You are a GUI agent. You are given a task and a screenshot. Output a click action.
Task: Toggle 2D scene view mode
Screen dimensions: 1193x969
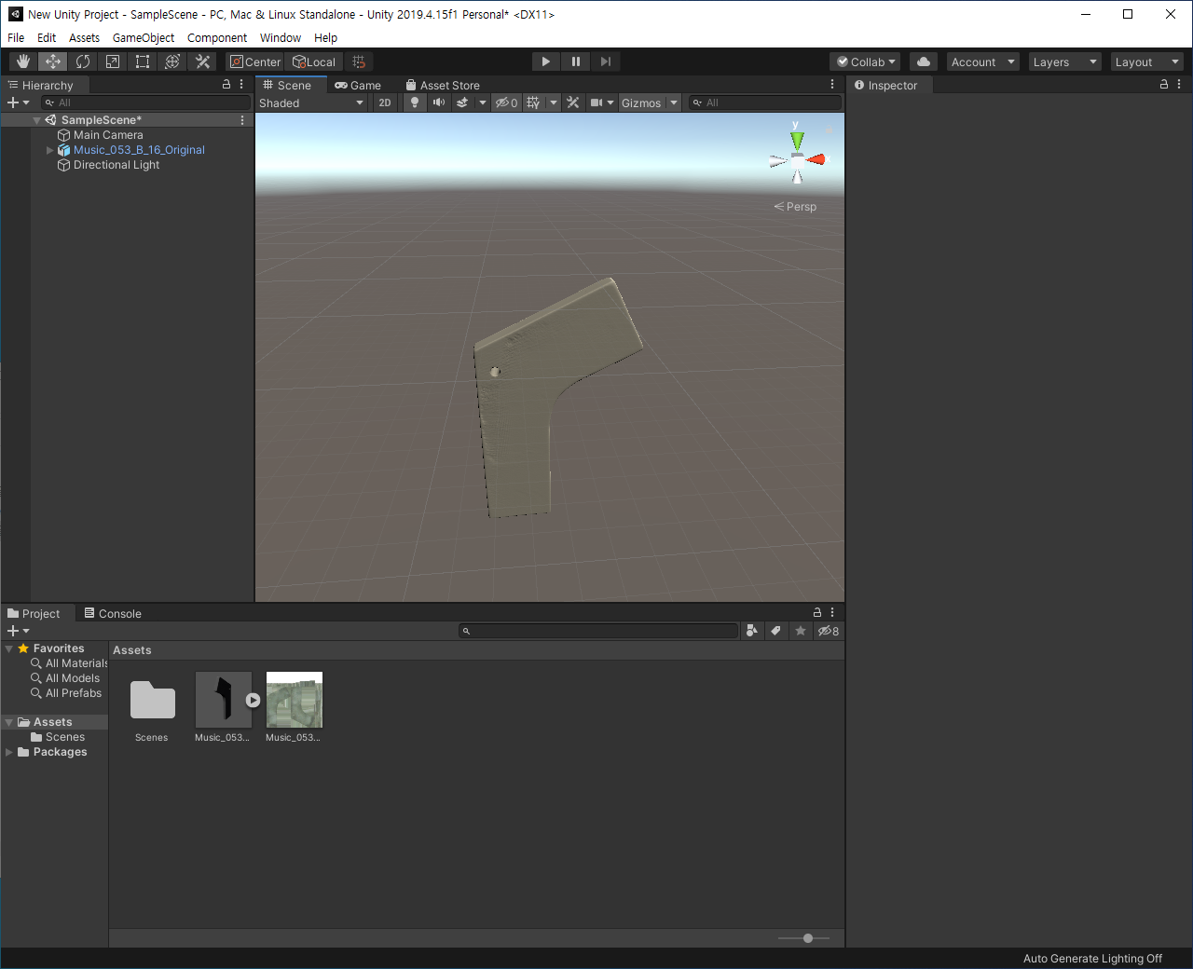[x=385, y=102]
